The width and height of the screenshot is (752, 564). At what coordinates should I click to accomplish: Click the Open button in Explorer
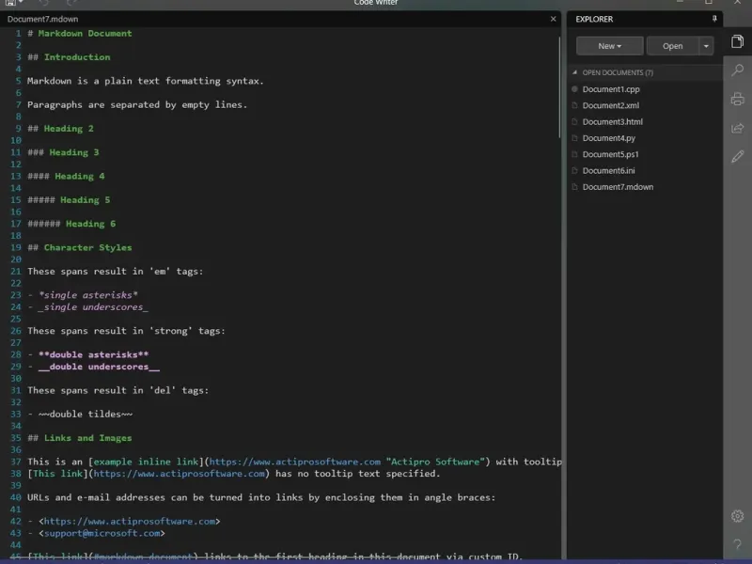[x=672, y=46]
